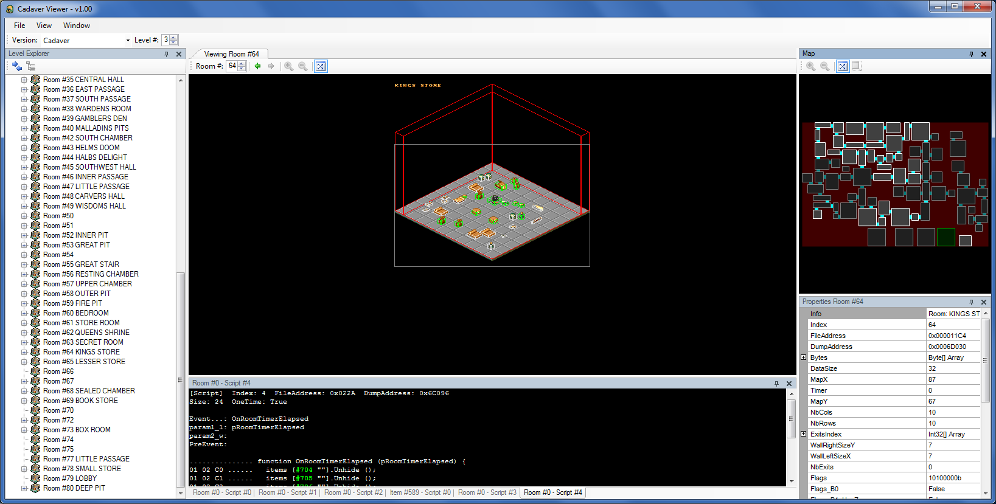Increment the Level number stepper
The width and height of the screenshot is (996, 504).
click(174, 38)
